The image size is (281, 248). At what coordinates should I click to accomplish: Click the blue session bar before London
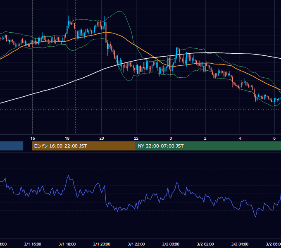click(12, 146)
